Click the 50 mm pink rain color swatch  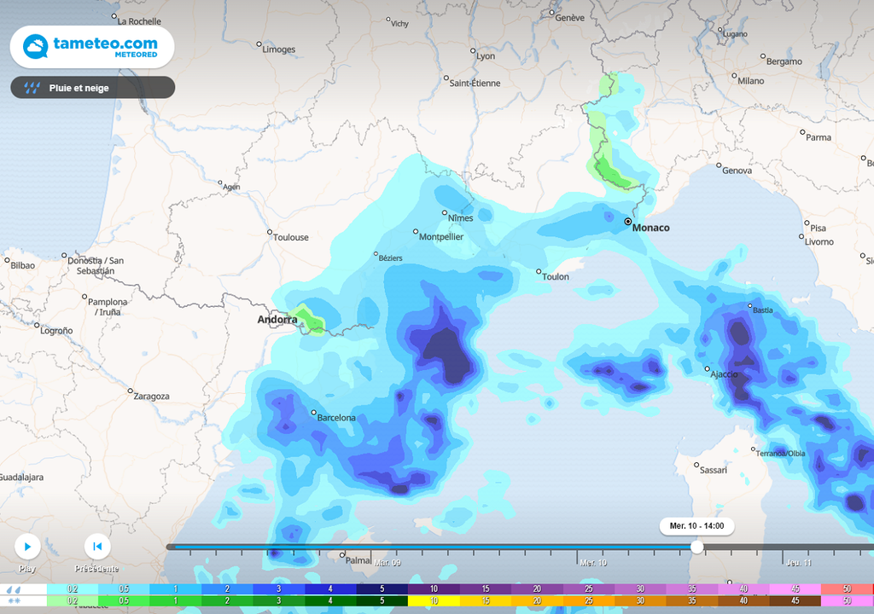click(x=846, y=588)
